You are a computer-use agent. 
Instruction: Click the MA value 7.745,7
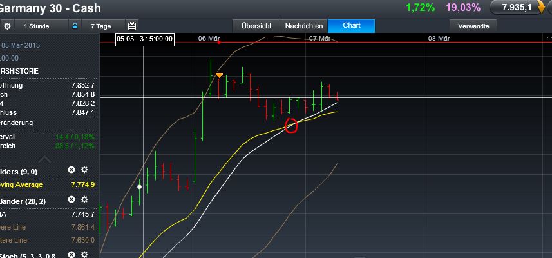pos(82,214)
